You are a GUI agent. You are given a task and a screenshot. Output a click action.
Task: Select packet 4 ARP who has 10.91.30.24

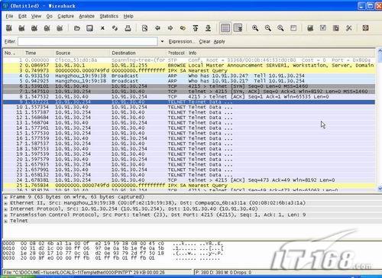(x=189, y=76)
